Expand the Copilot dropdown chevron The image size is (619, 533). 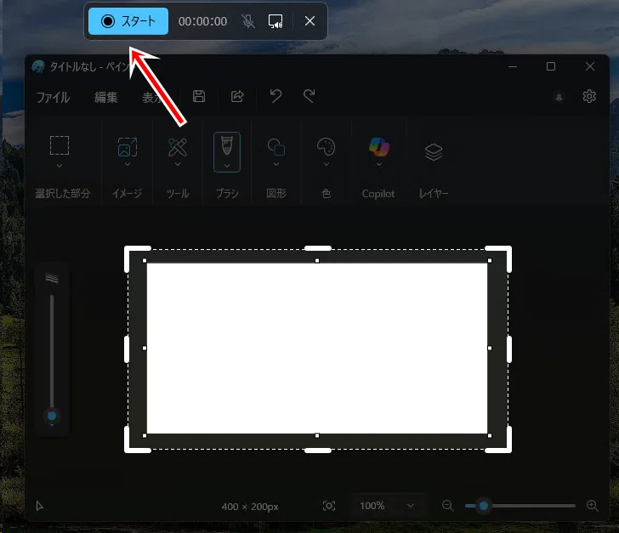[x=379, y=164]
